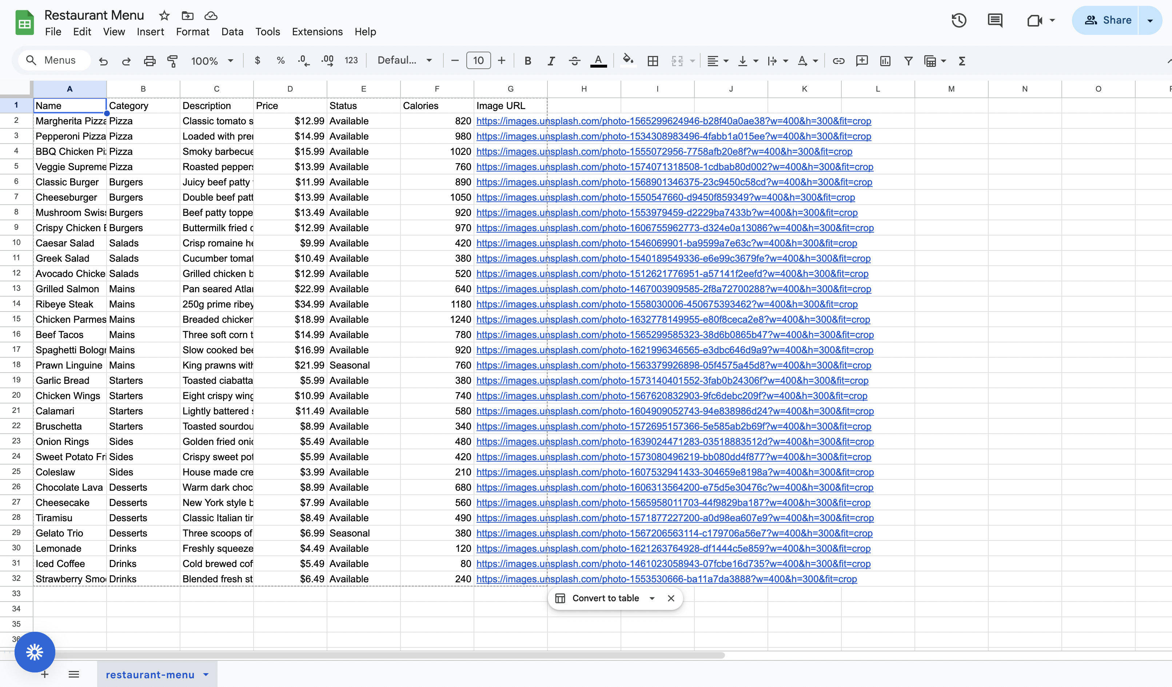Open the Default font family dropdown
Image resolution: width=1172 pixels, height=687 pixels.
click(x=404, y=60)
